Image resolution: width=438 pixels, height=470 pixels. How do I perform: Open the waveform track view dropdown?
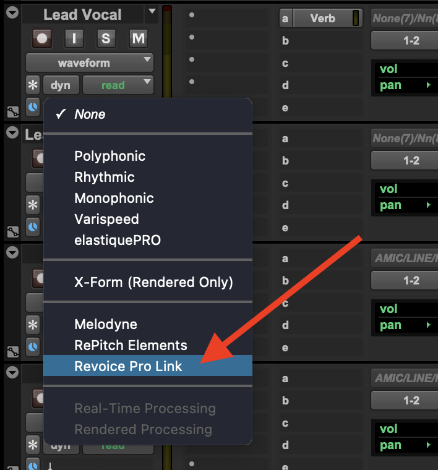coord(89,62)
